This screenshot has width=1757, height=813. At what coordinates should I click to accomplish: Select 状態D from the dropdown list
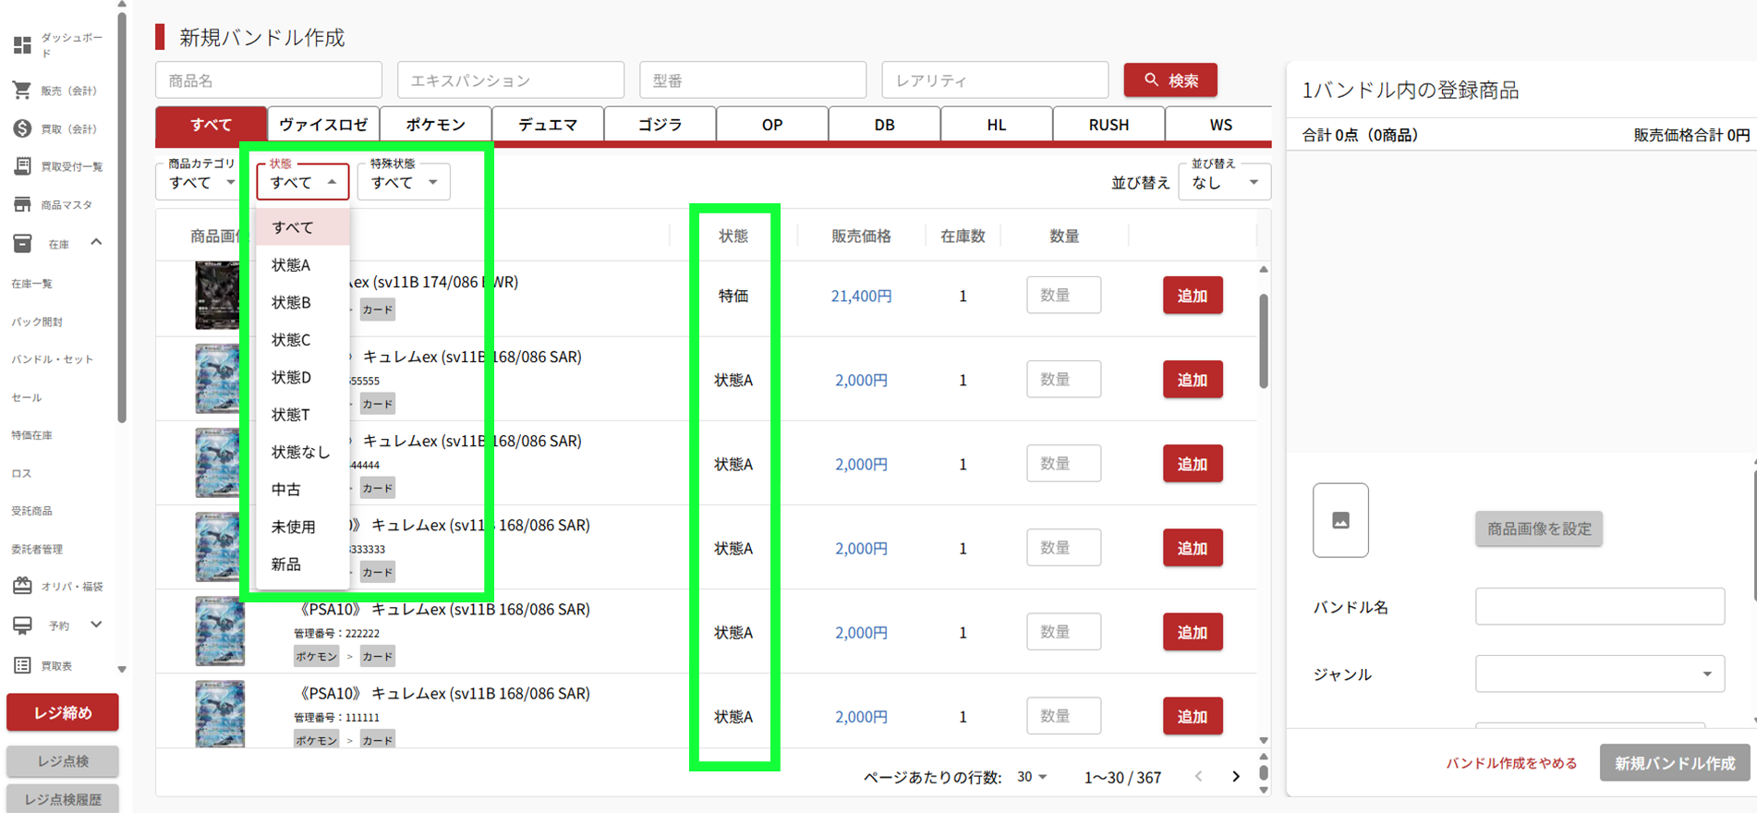click(x=303, y=377)
